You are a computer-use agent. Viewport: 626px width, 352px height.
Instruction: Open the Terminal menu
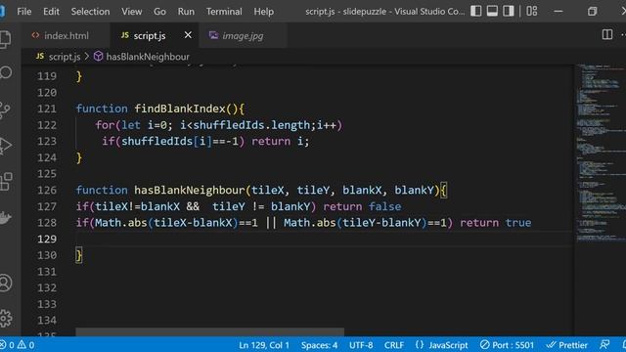click(224, 12)
